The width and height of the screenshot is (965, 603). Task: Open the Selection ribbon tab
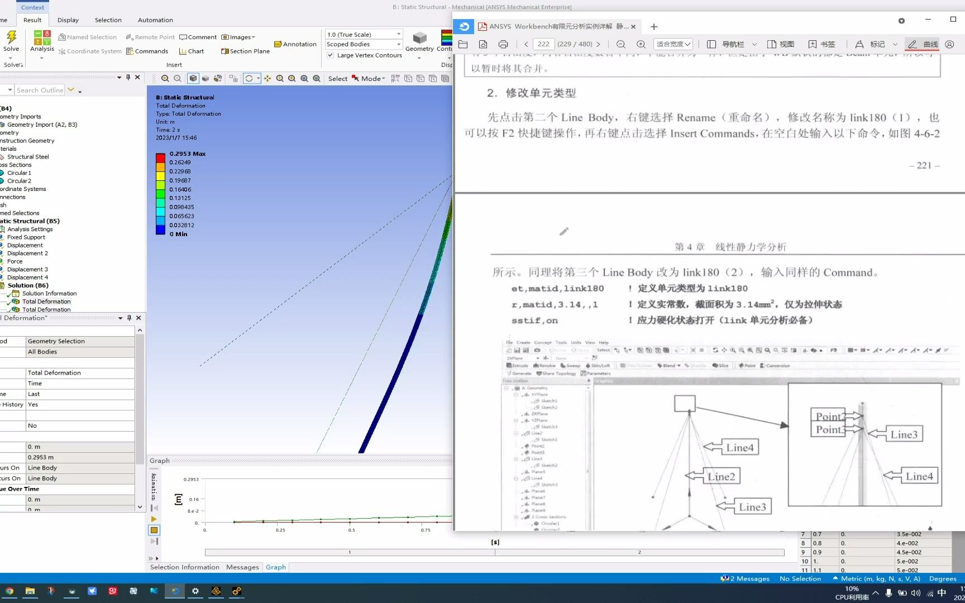click(108, 20)
